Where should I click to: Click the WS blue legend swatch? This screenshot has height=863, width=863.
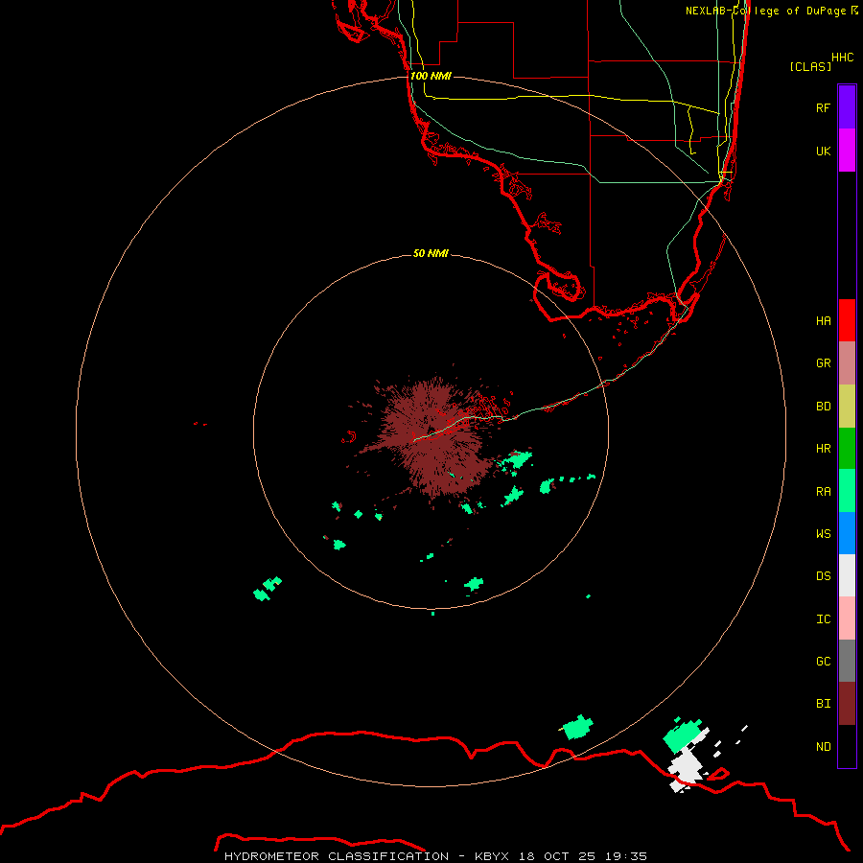[x=847, y=533]
